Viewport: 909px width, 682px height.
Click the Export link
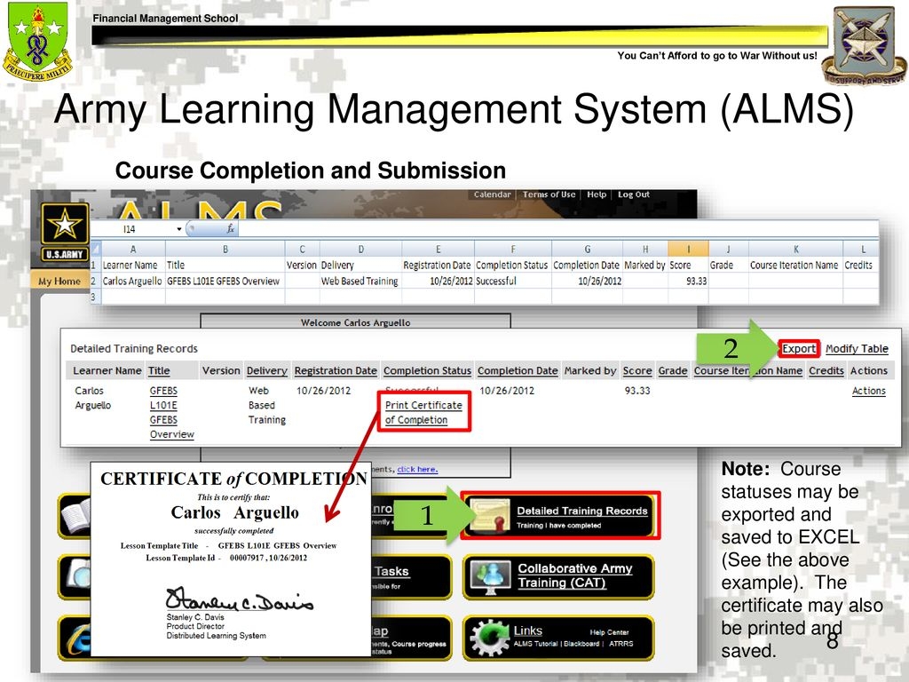[799, 348]
